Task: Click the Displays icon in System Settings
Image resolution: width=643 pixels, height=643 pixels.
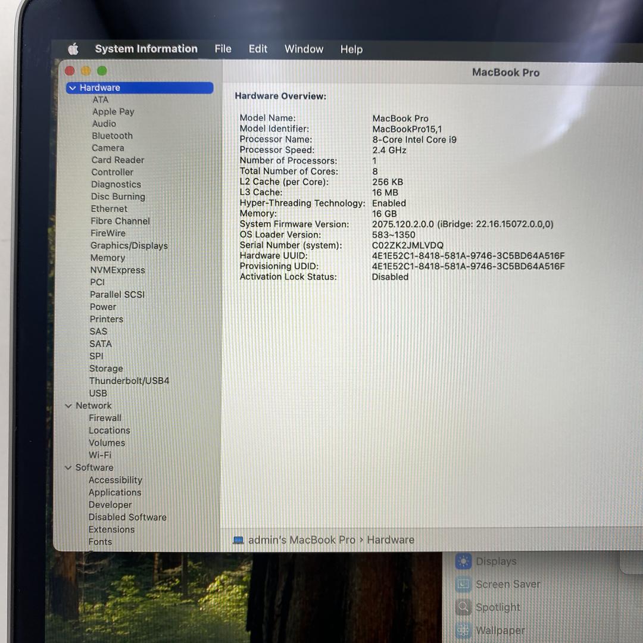Action: pos(463,561)
